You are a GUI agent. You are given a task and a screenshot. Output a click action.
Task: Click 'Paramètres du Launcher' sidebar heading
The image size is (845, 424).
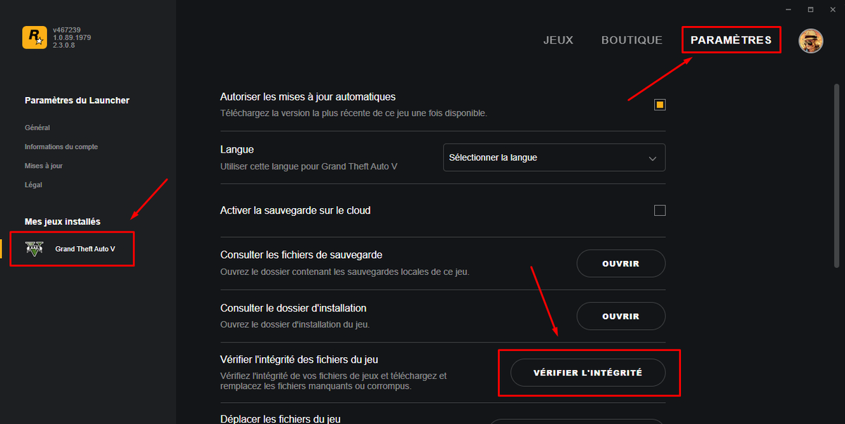(77, 101)
